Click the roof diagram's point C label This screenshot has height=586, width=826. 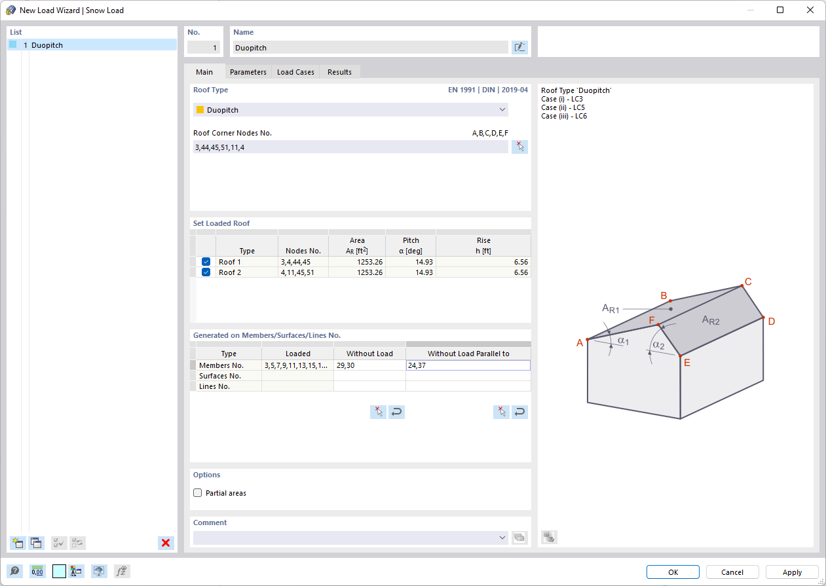click(x=748, y=282)
